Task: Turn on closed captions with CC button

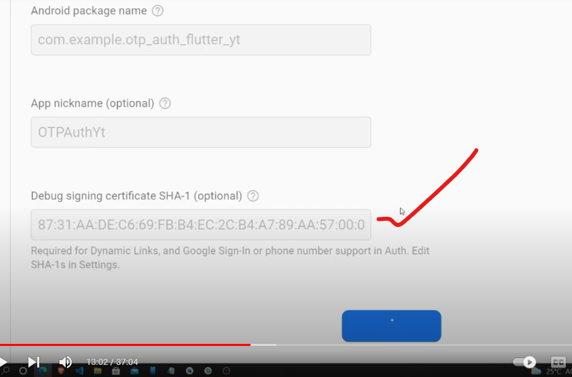Action: point(558,362)
